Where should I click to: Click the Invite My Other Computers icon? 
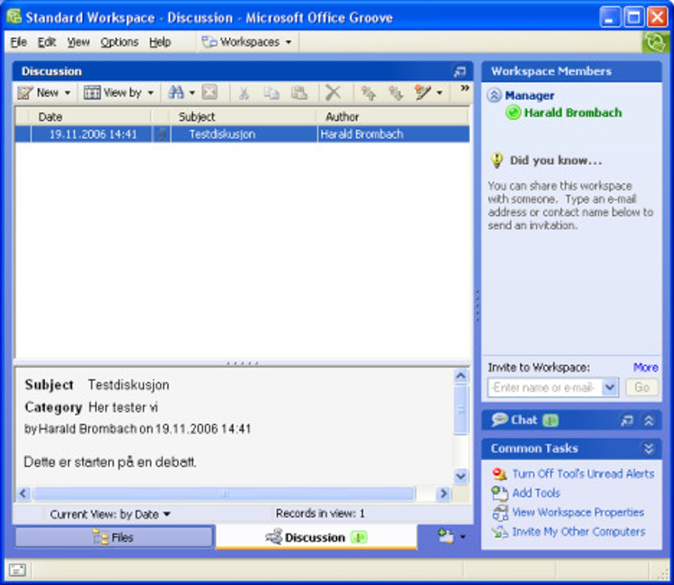click(499, 532)
